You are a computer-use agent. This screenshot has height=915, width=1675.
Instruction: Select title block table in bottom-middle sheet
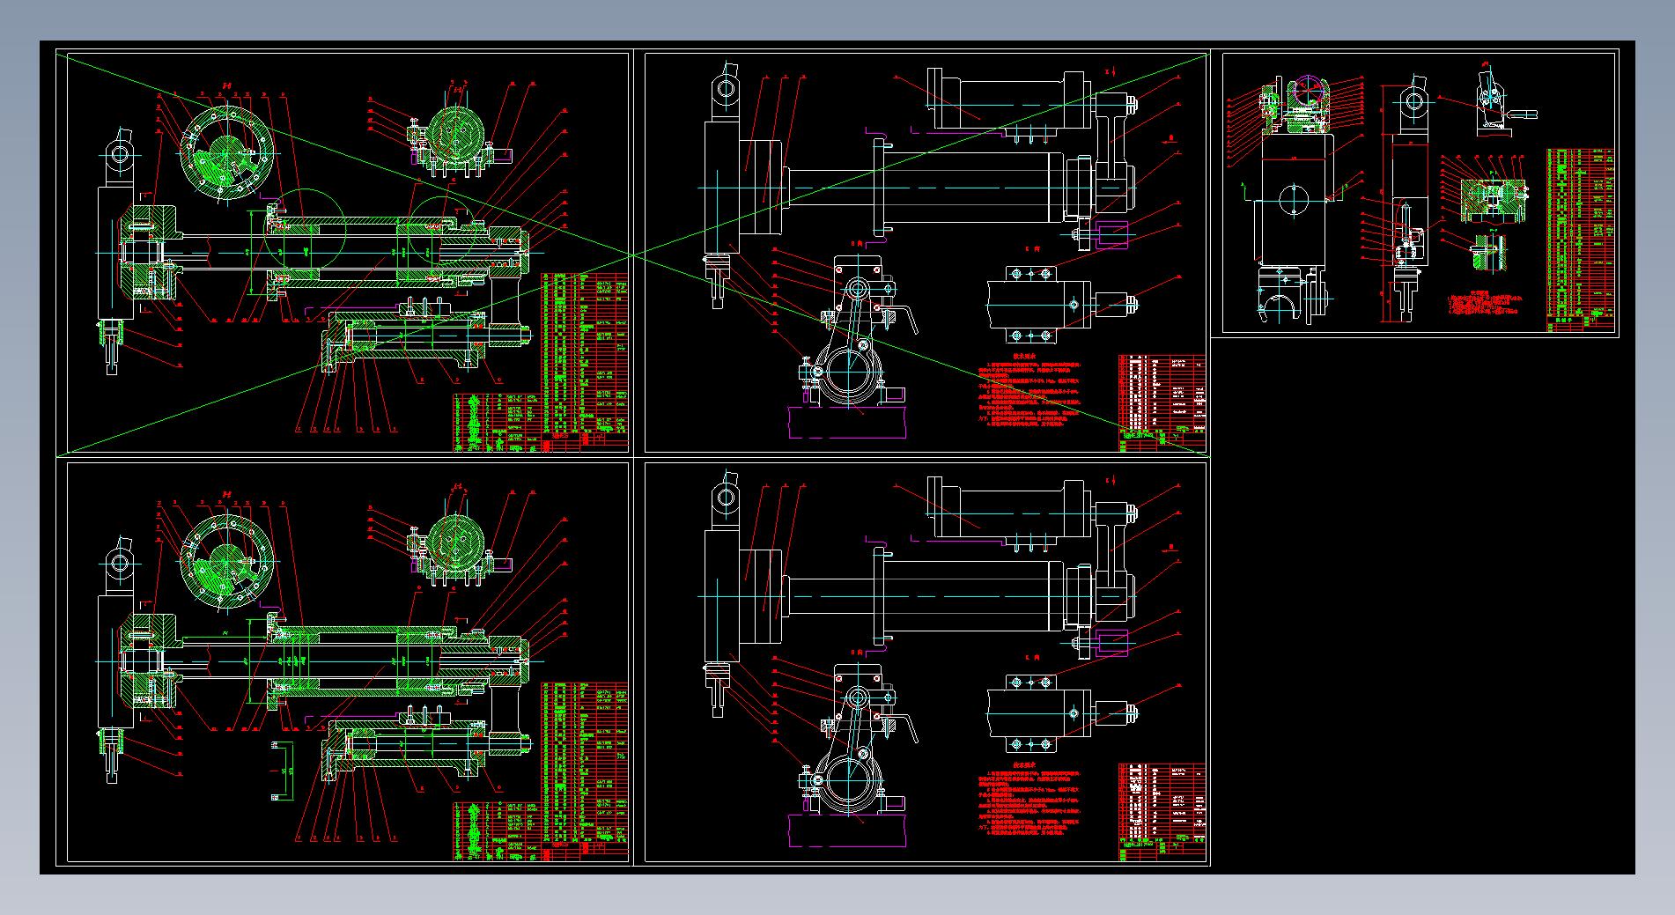point(1162,811)
